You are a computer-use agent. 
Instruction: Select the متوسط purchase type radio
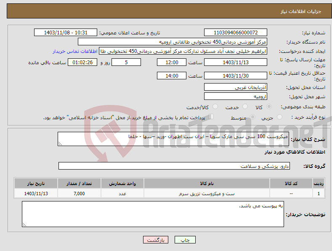click(252, 117)
